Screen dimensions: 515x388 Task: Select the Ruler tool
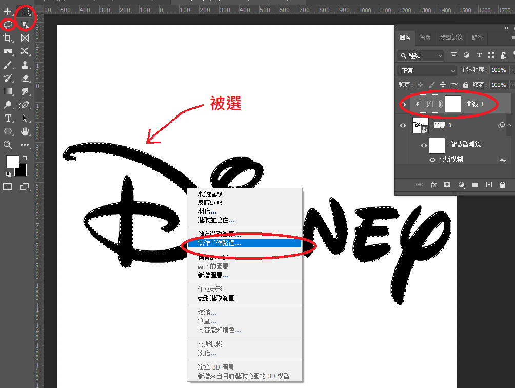click(8, 51)
